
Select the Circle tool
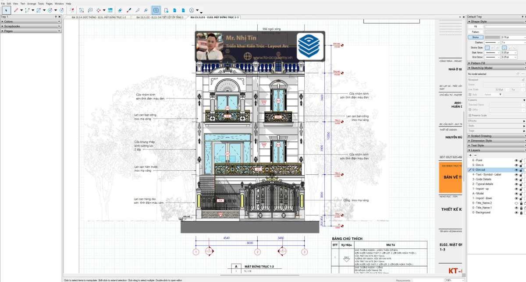tap(50, 10)
